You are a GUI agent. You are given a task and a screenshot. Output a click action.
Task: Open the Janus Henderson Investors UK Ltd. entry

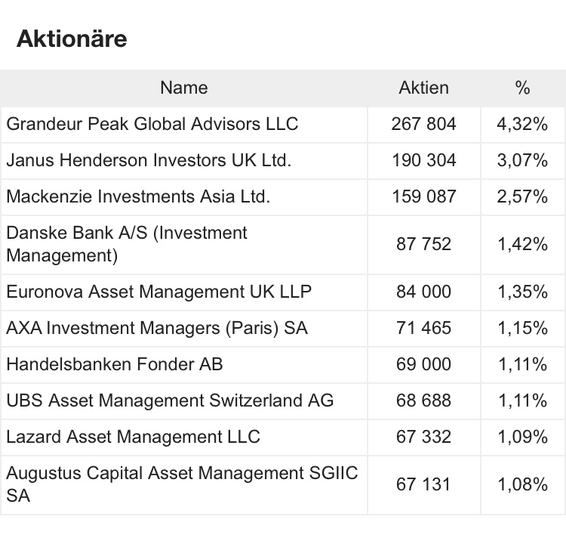coord(149,160)
